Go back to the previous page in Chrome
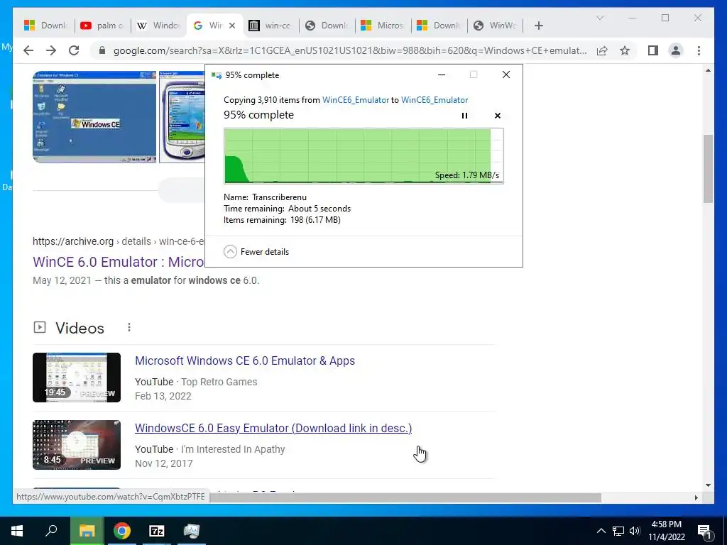The width and height of the screenshot is (727, 545). [x=28, y=50]
